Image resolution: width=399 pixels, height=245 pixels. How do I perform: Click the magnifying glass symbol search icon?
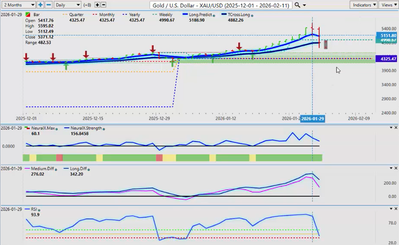[x=297, y=5]
